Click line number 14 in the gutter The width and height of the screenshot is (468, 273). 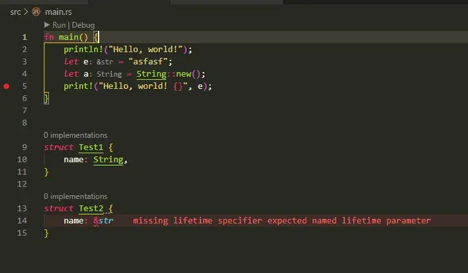22,221
